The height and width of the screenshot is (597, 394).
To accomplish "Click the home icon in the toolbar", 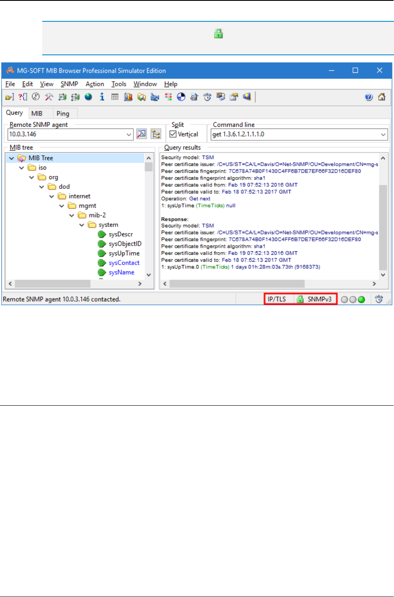I will point(382,97).
